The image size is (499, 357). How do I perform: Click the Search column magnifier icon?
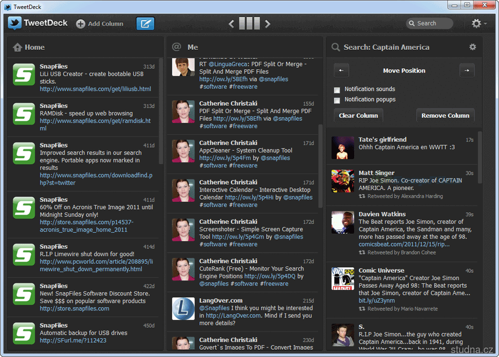[335, 47]
